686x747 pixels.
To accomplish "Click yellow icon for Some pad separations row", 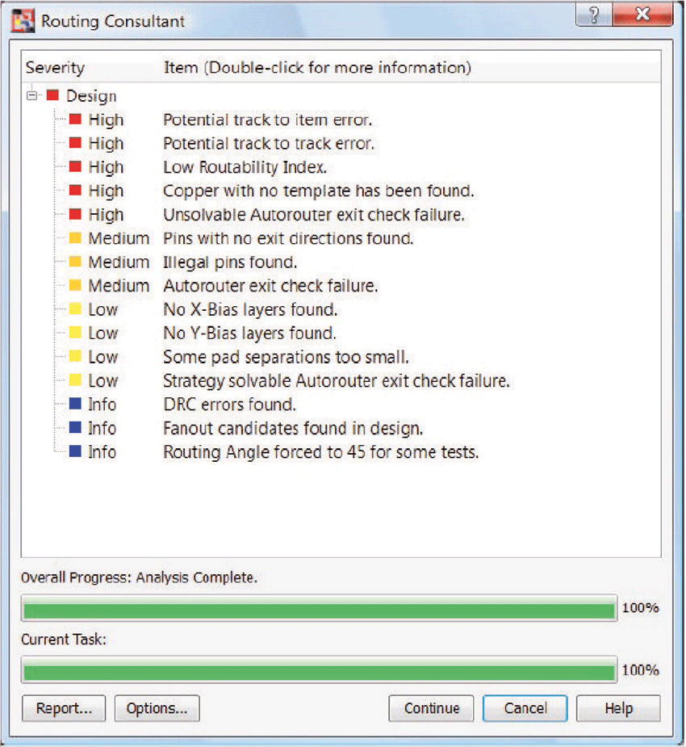I will pos(75,356).
